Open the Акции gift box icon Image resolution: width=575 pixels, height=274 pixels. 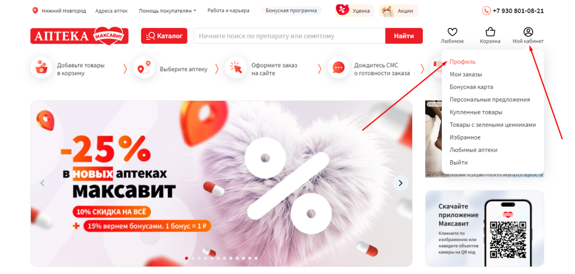tap(385, 11)
